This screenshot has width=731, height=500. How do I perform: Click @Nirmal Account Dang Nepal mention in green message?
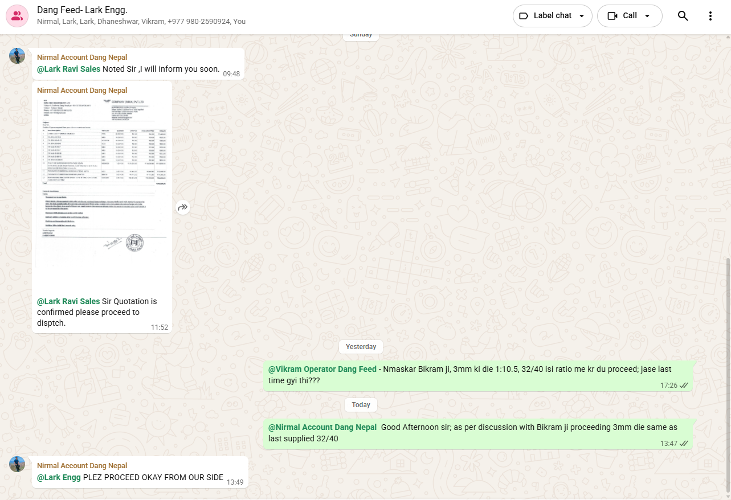322,427
